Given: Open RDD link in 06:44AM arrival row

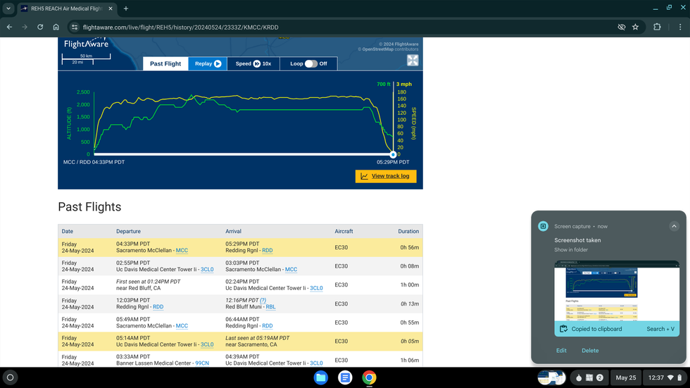Looking at the screenshot, I should pos(267,325).
